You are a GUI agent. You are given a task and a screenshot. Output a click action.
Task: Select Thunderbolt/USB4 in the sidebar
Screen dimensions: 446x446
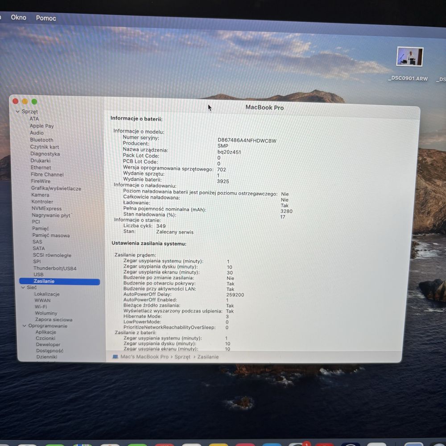[55, 268]
